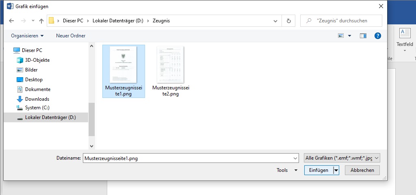The height and width of the screenshot is (195, 416).
Task: Click the back navigation arrow
Action: [11, 21]
